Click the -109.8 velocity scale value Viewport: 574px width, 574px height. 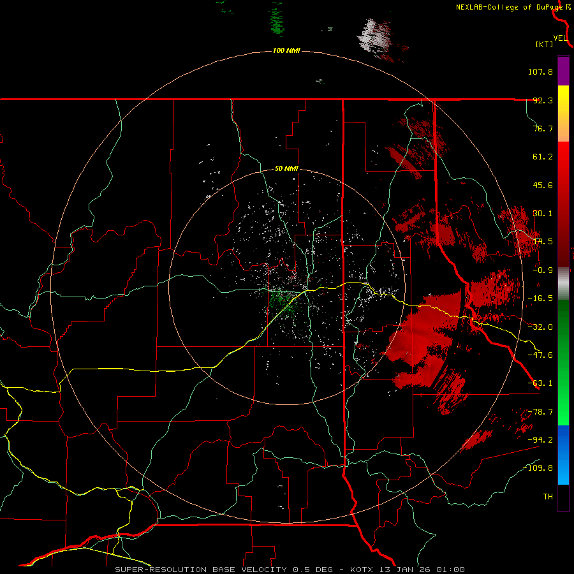click(538, 468)
